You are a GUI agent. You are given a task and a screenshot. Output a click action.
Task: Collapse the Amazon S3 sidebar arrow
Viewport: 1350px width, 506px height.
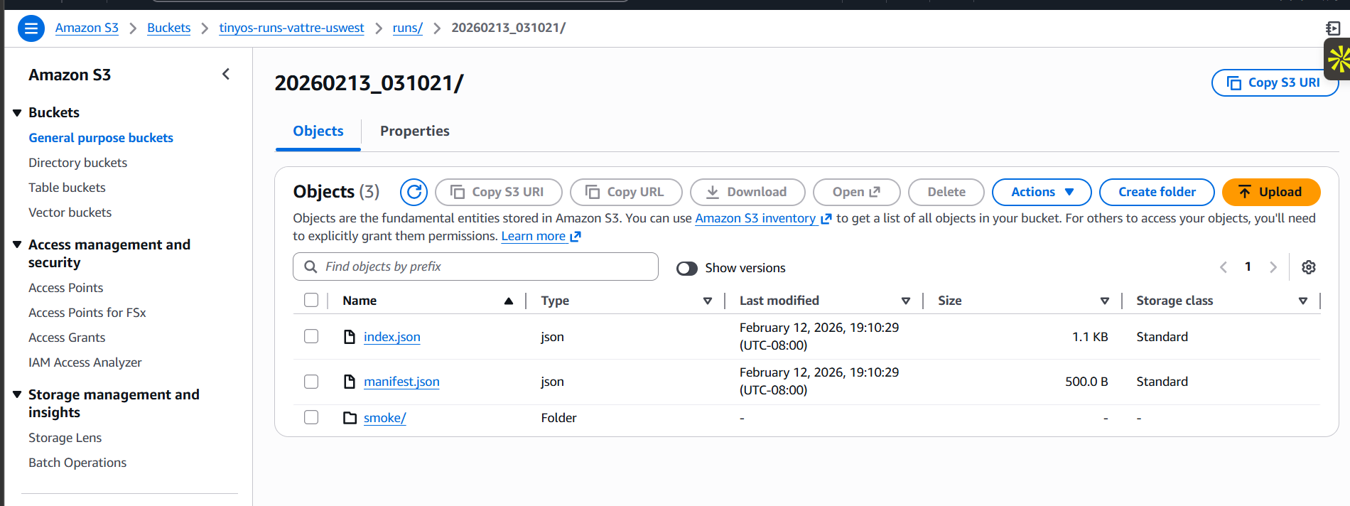coord(226,74)
